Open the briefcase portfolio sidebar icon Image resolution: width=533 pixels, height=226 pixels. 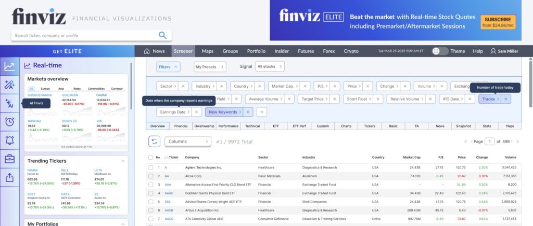click(9, 159)
